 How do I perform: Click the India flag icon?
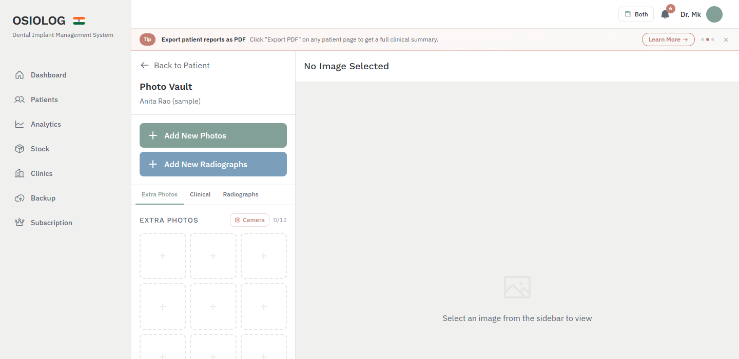pyautogui.click(x=79, y=21)
